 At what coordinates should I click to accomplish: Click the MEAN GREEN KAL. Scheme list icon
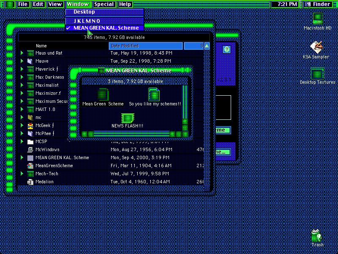(30, 157)
